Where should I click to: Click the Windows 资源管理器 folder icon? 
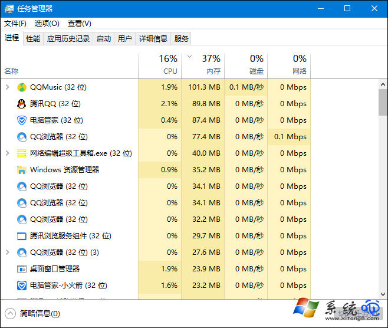coord(22,170)
